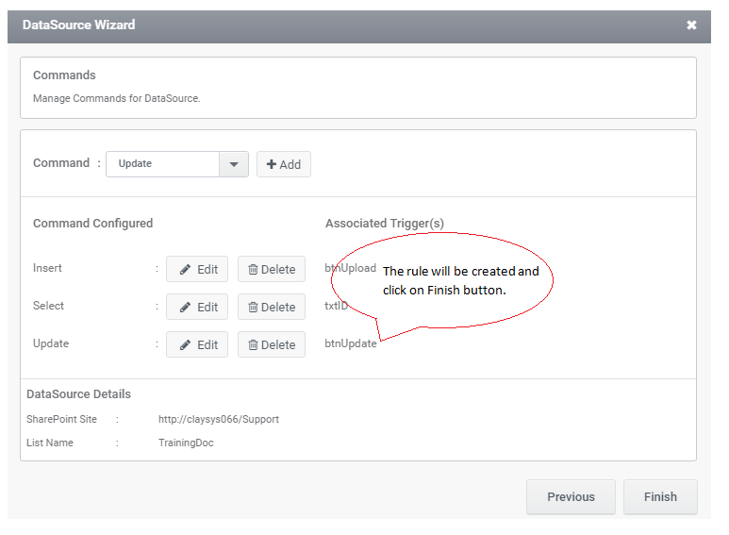
Task: Go back with the Previous button
Action: coord(571,497)
